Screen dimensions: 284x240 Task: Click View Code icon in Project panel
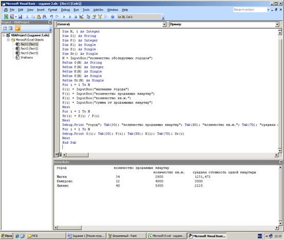pyautogui.click(x=5, y=28)
